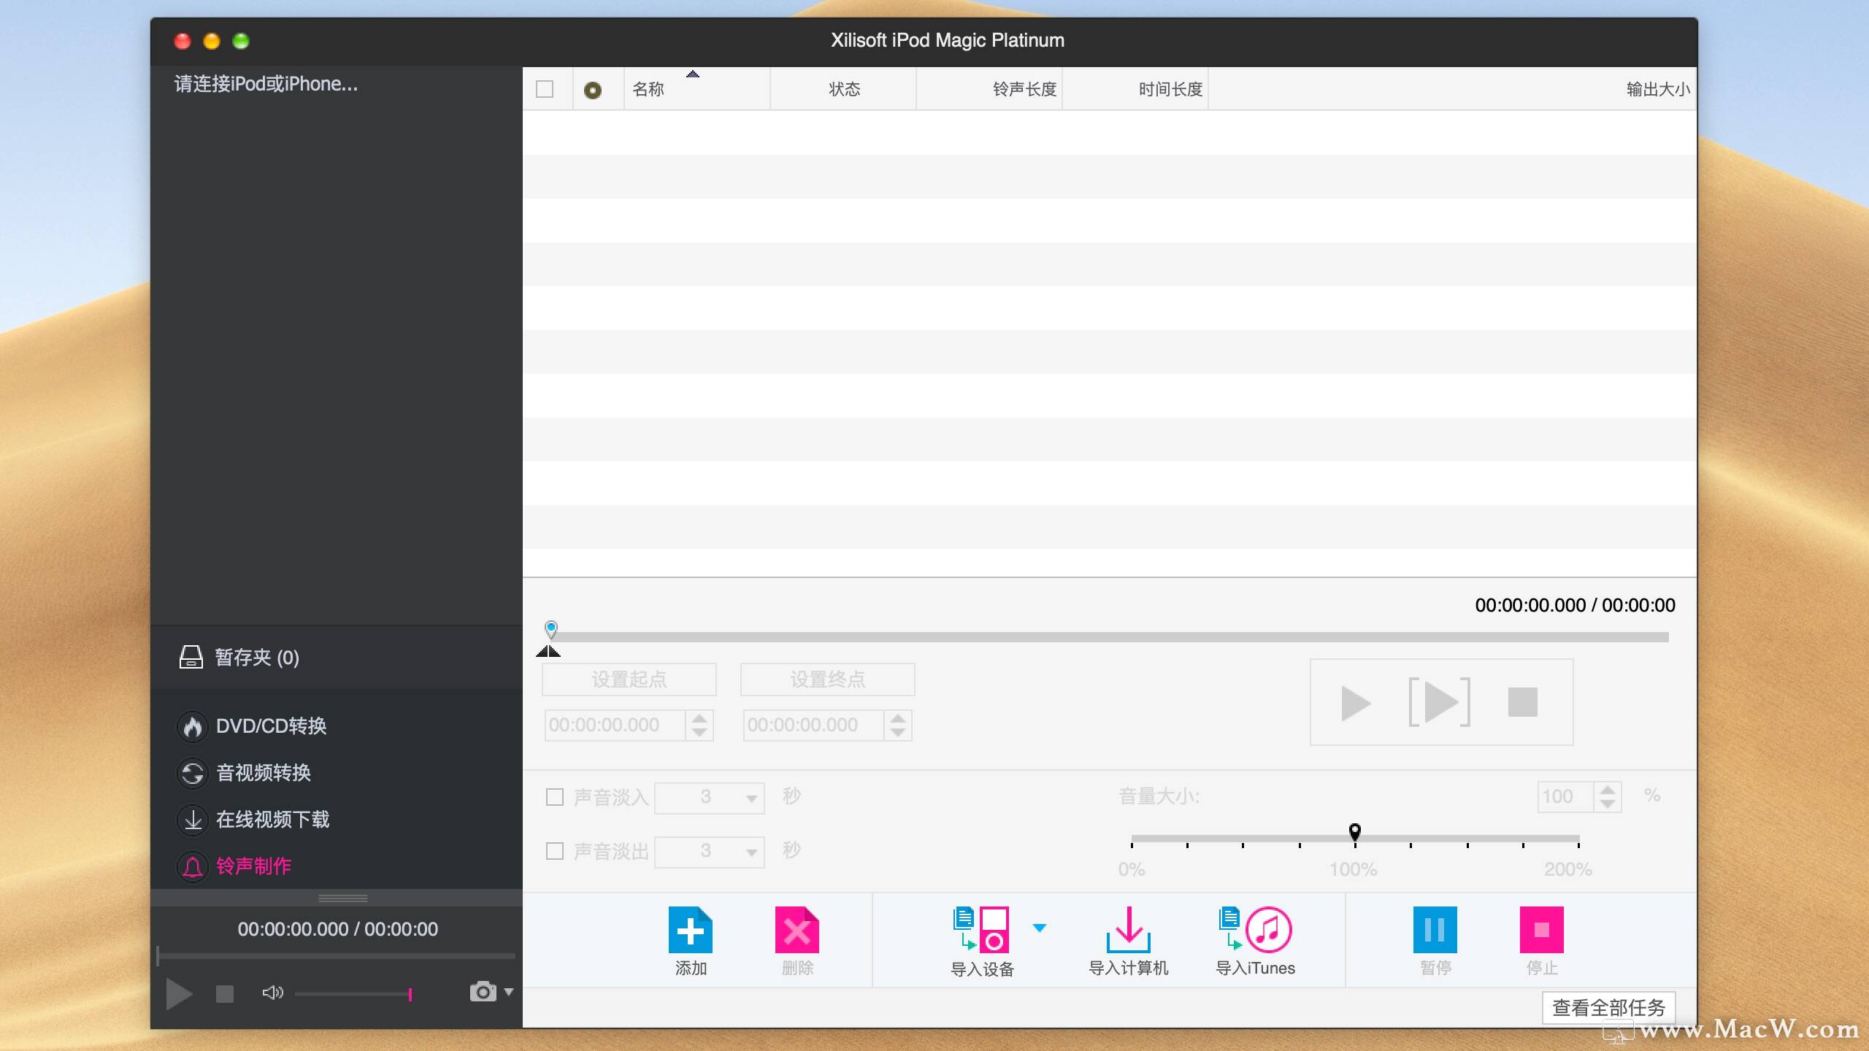
Task: Click the black start/end triangle marker
Action: click(548, 651)
